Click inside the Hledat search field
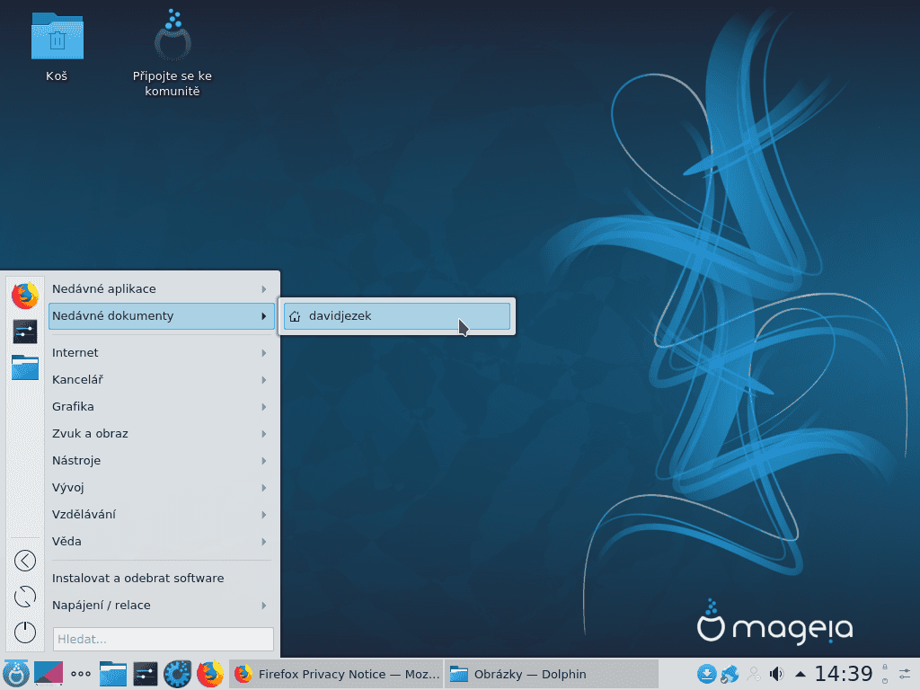This screenshot has height=690, width=920. click(162, 639)
